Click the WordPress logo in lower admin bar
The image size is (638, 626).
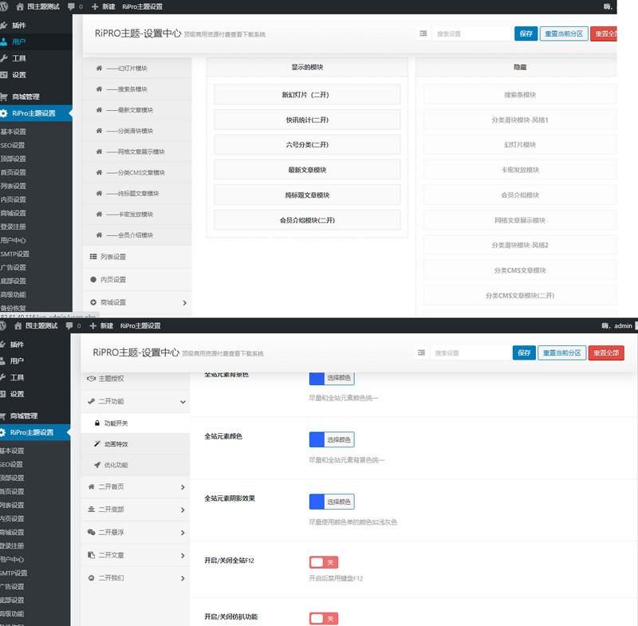click(3, 325)
